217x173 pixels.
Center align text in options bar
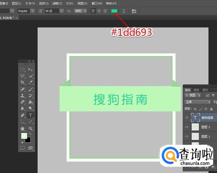tap(99, 11)
